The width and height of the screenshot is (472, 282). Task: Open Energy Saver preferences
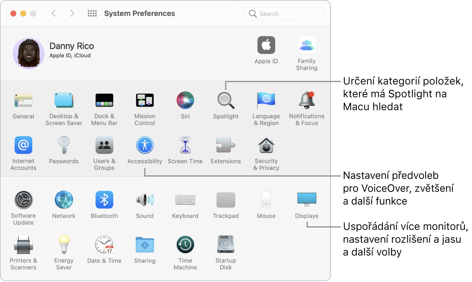[x=64, y=245]
